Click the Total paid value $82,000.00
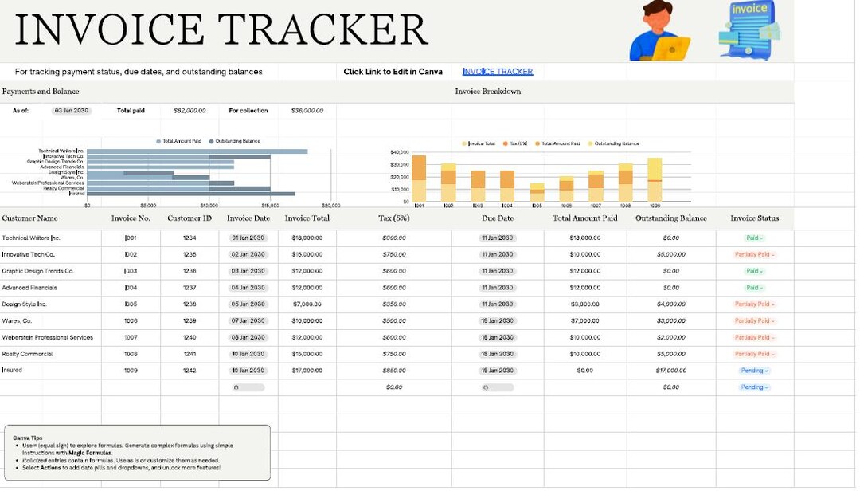The height and width of the screenshot is (491, 860). coord(190,111)
